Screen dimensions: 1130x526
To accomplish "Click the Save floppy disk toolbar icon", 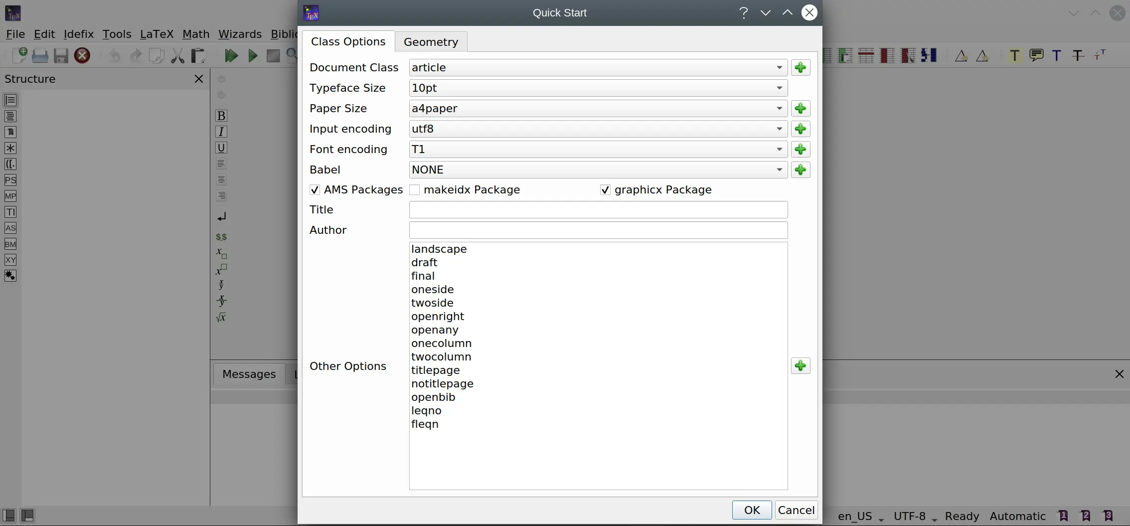I will coord(61,55).
